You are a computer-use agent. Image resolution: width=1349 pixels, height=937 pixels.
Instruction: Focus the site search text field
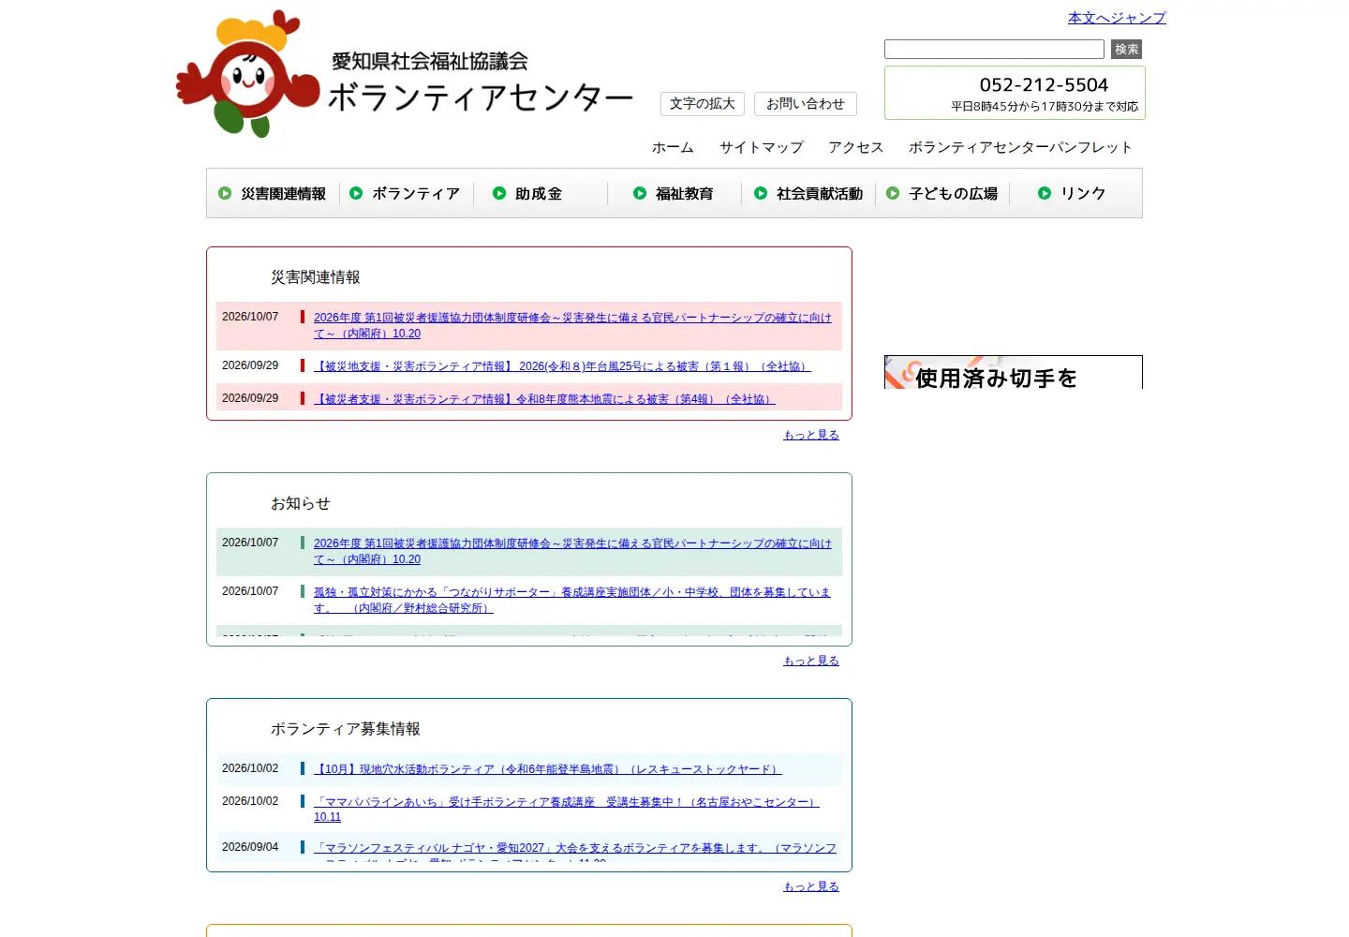[x=994, y=50]
